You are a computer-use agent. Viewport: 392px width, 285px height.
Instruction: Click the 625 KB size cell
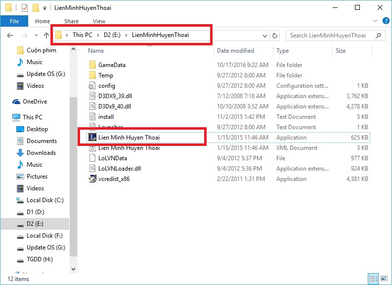(359, 138)
